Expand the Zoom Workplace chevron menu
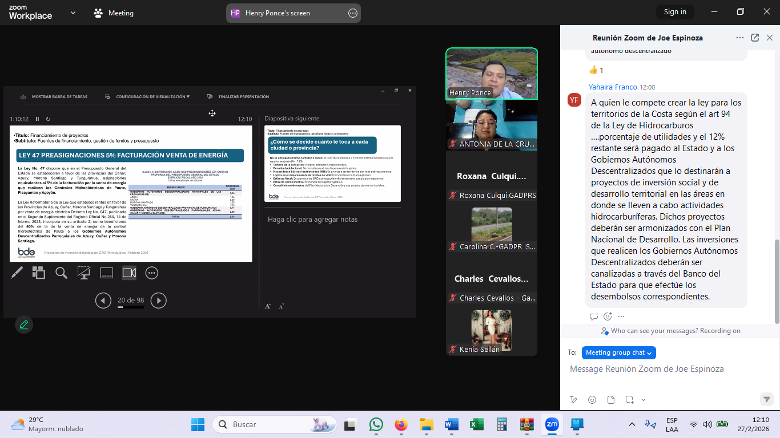 point(73,13)
